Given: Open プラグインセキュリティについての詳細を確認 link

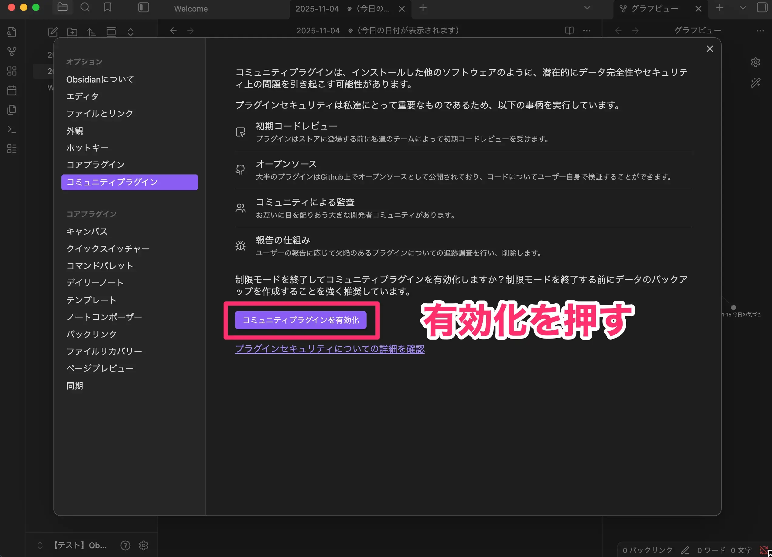Looking at the screenshot, I should (330, 349).
